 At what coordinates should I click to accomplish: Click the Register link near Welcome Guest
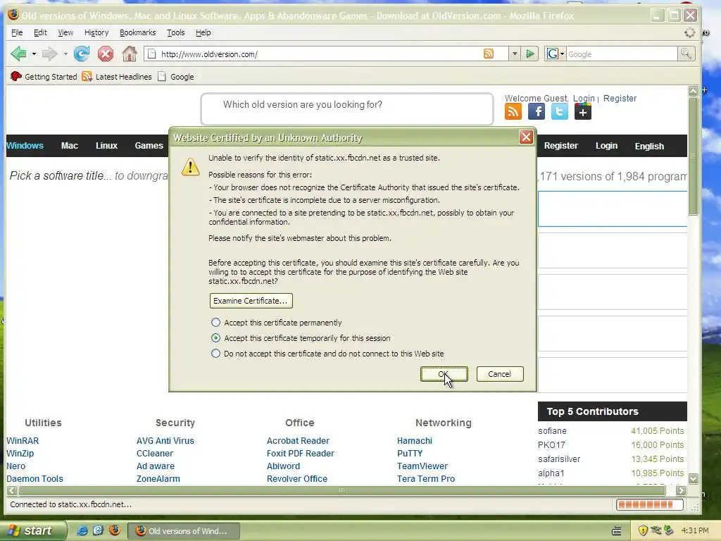[x=620, y=99]
